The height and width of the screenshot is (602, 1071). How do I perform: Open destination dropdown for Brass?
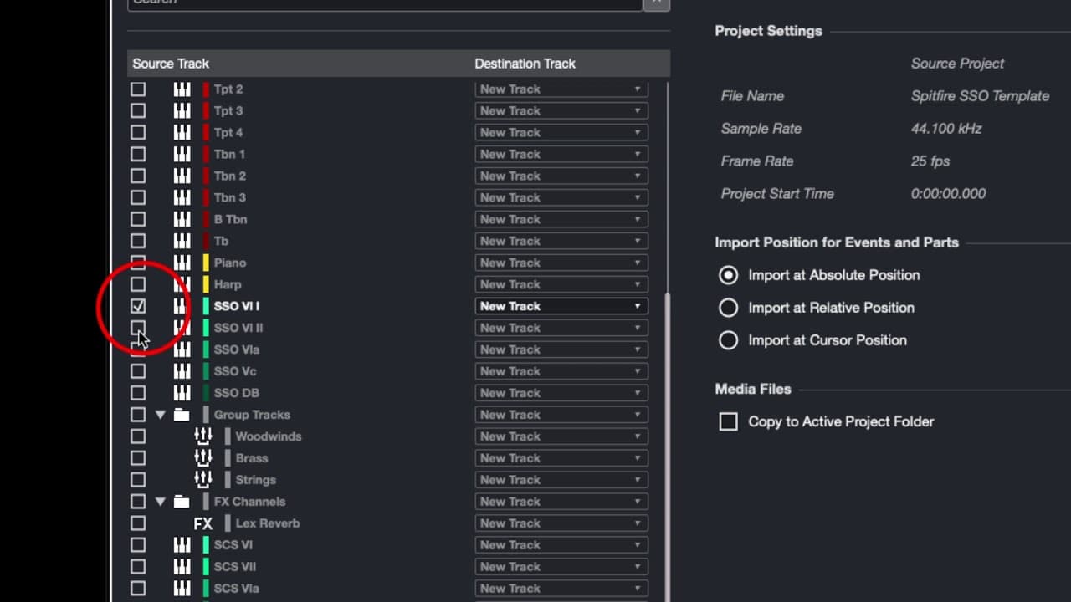pyautogui.click(x=561, y=458)
